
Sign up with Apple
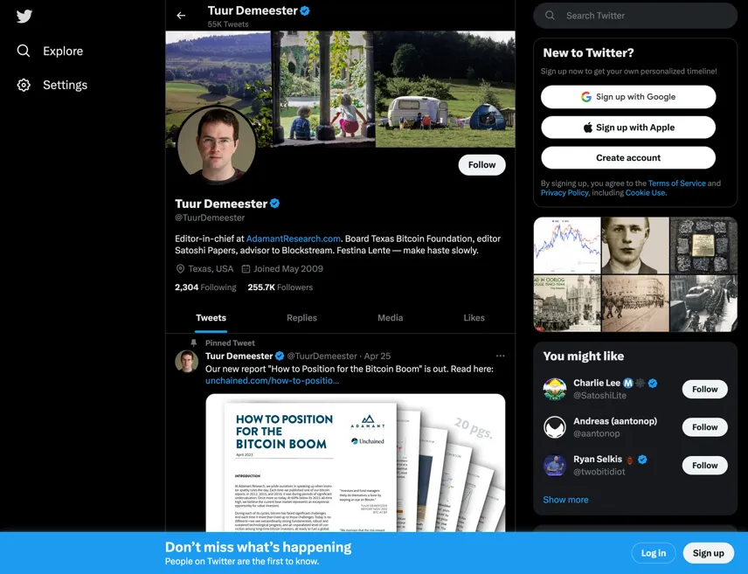pyautogui.click(x=628, y=128)
